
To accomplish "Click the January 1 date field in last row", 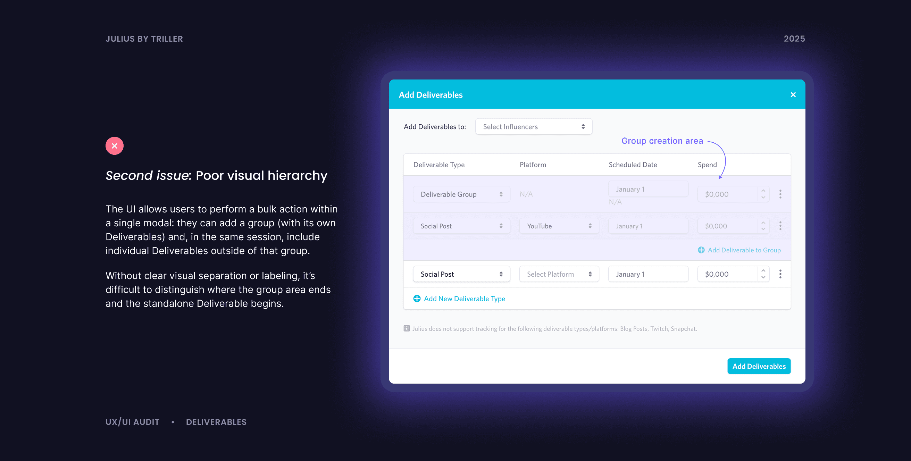I will [x=648, y=274].
